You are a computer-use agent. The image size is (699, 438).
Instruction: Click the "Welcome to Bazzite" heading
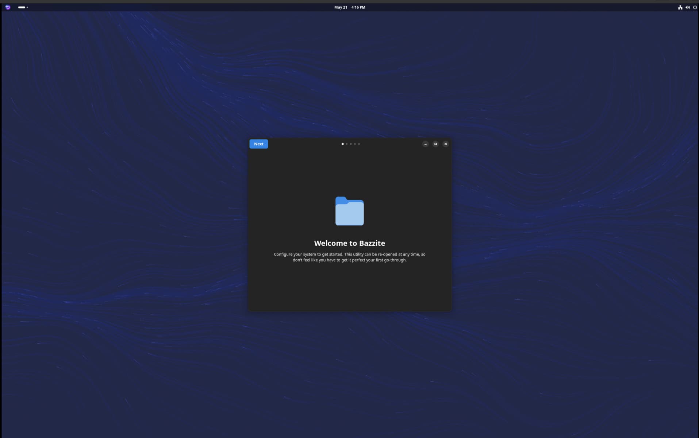[350, 243]
